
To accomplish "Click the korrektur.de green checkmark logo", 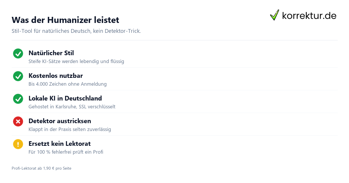I will coord(275,15).
